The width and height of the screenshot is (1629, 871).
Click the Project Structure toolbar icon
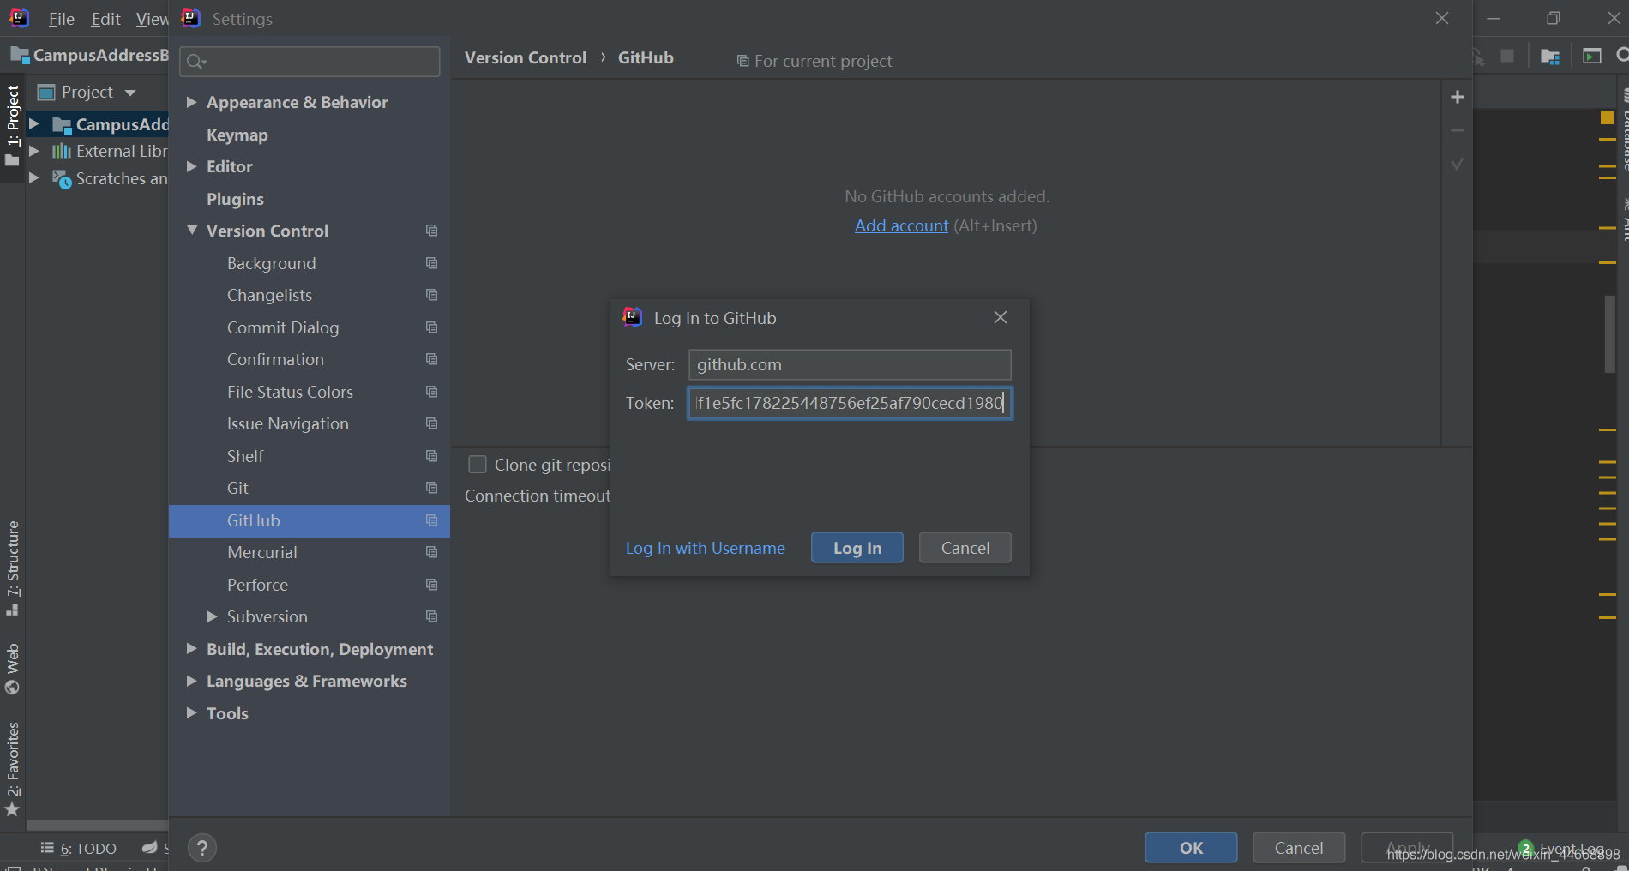click(x=1549, y=57)
